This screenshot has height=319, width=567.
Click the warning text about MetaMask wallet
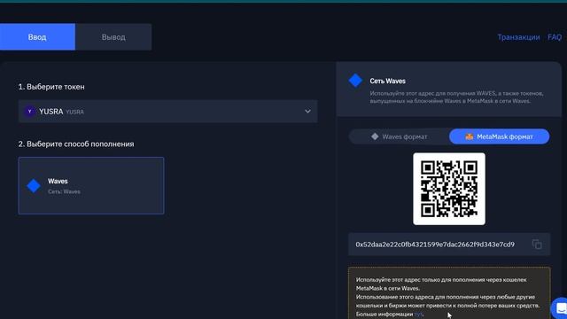click(x=447, y=297)
